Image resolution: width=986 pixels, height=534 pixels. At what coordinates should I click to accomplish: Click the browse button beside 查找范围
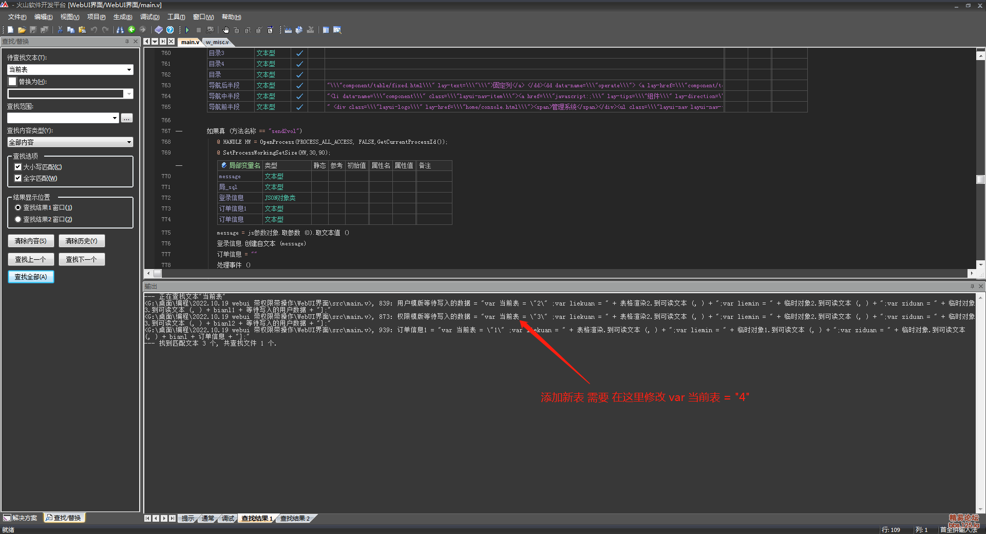(127, 118)
